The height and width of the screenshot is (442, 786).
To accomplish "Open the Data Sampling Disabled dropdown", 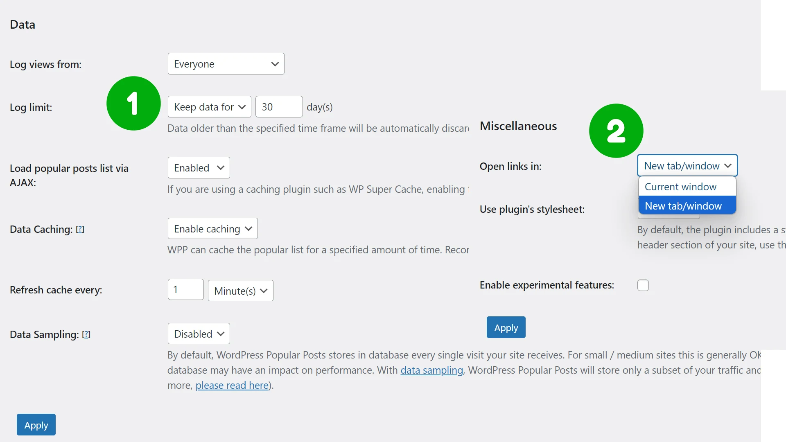I will (x=199, y=334).
